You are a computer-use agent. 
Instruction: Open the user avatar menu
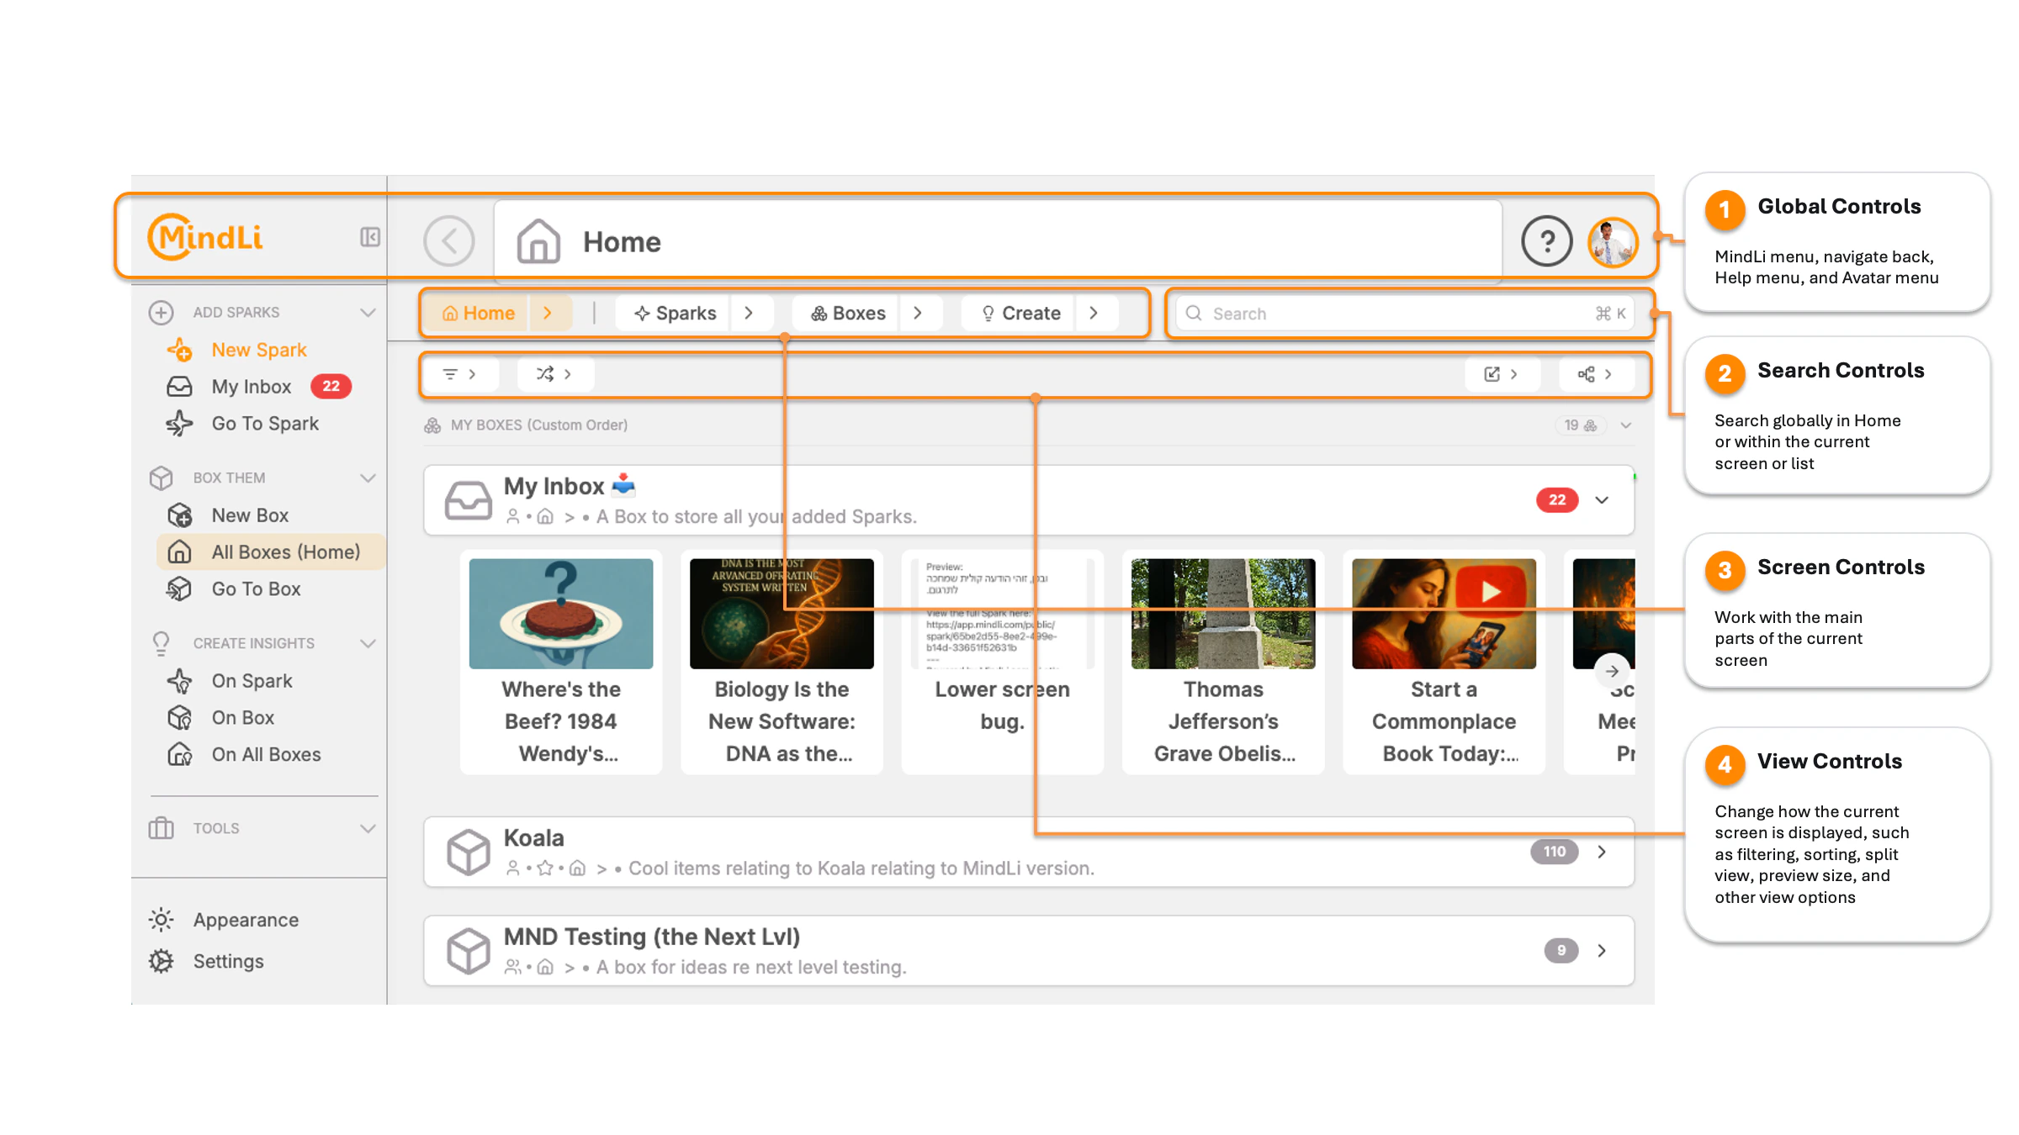click(x=1612, y=242)
